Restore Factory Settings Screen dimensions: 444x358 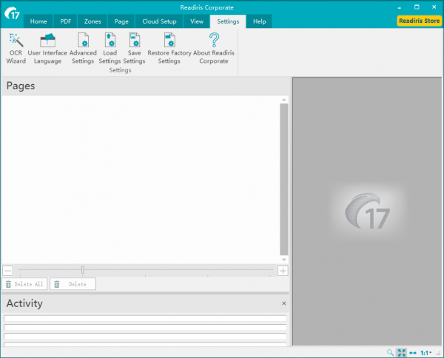click(x=169, y=48)
